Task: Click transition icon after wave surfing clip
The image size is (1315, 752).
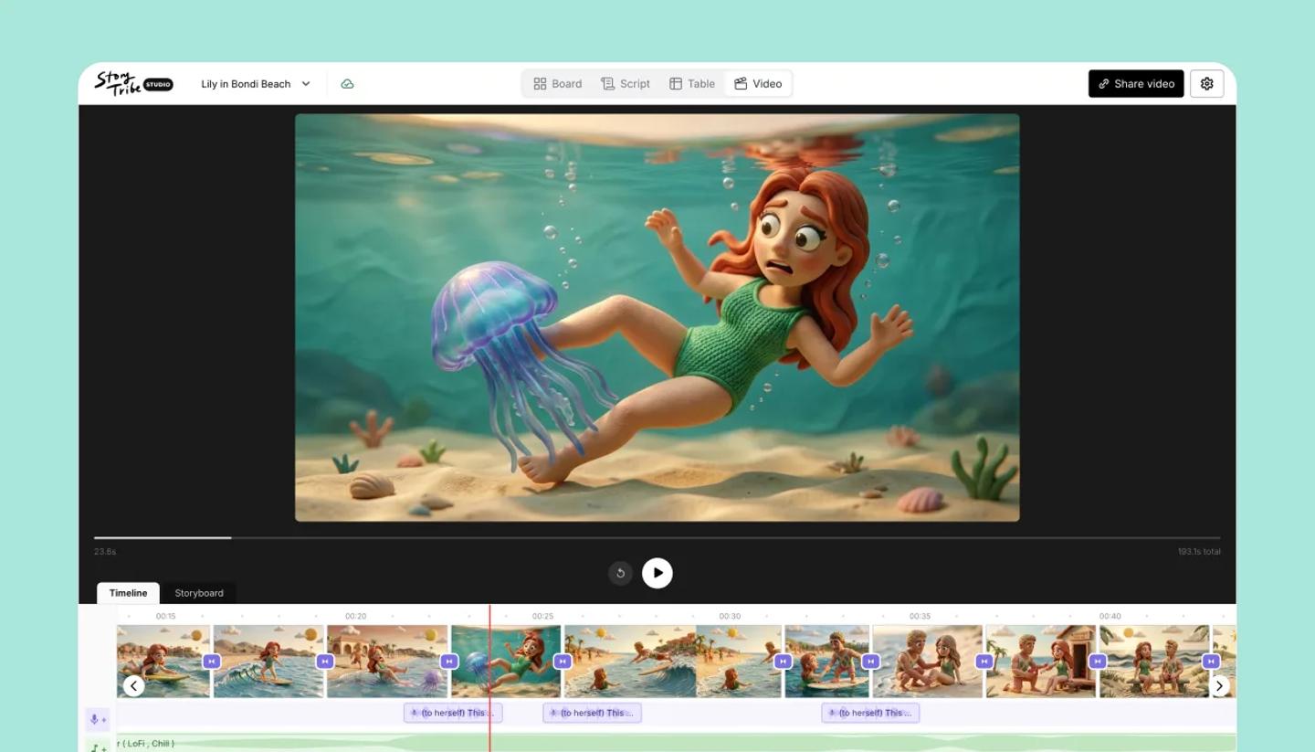Action: (x=325, y=661)
